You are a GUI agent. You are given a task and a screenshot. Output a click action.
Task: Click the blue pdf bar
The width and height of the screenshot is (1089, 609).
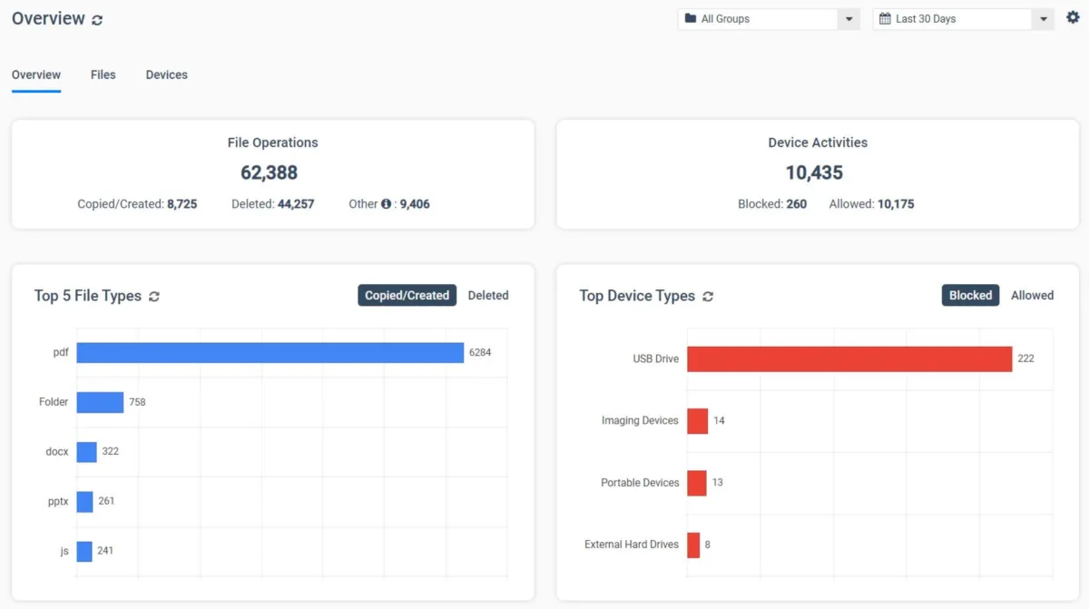pos(270,353)
